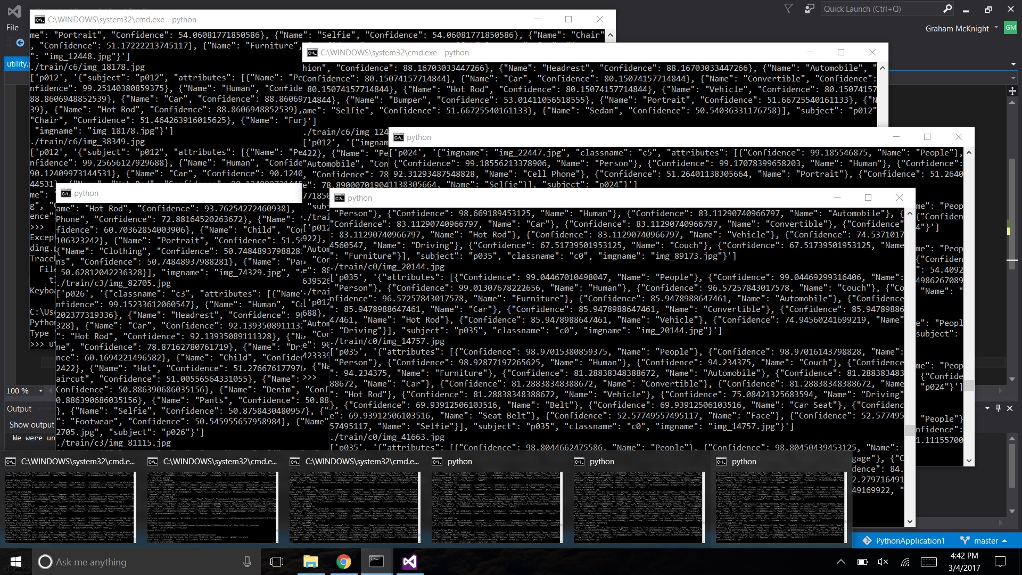
Task: Select the third cmd.exe preview thumbnail
Action: (x=355, y=507)
